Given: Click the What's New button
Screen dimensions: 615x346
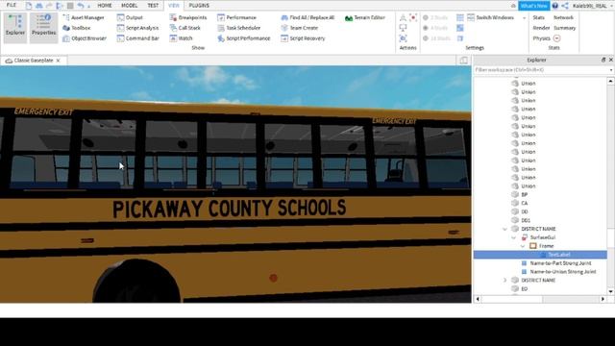Looking at the screenshot, I should tap(534, 6).
